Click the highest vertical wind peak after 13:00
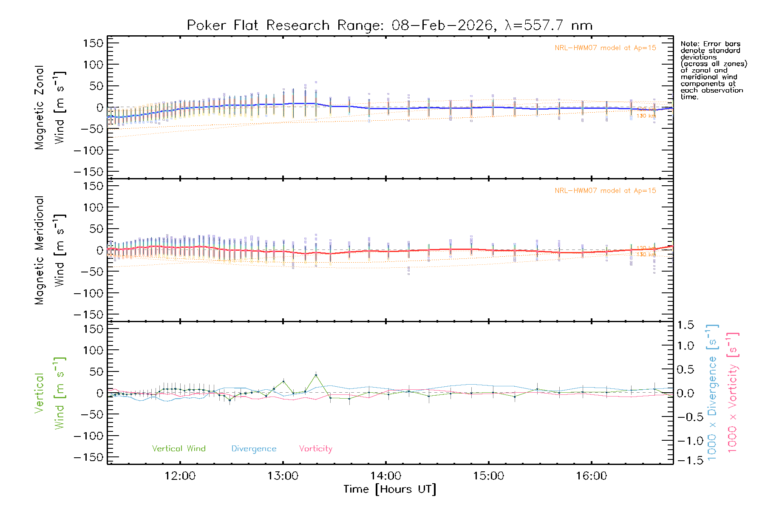The width and height of the screenshot is (765, 510). click(x=316, y=375)
